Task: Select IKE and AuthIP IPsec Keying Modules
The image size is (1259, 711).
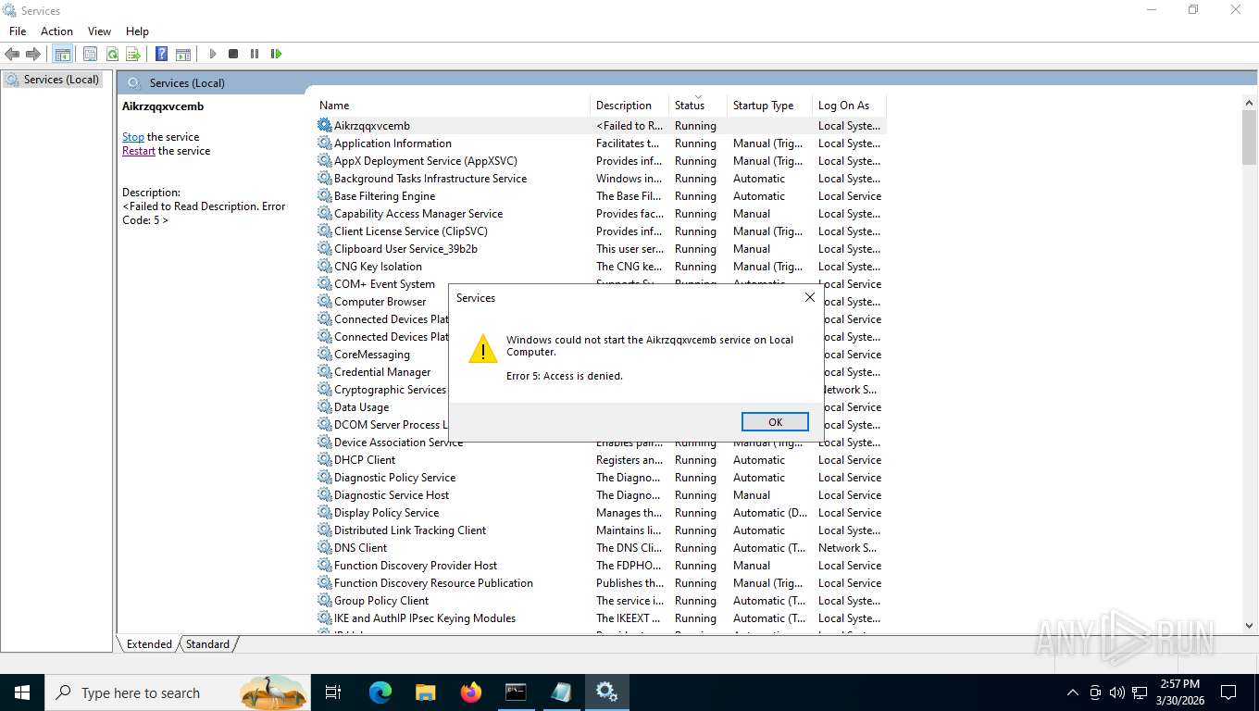Action: [x=601, y=618]
